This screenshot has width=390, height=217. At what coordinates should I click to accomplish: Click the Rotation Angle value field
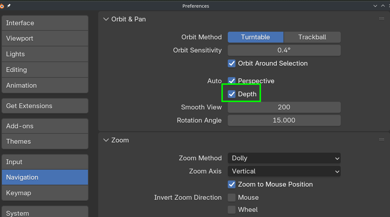click(284, 120)
